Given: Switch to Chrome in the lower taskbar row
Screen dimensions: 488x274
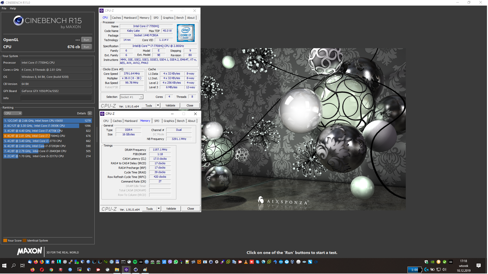Looking at the screenshot, I should (x=51, y=270).
